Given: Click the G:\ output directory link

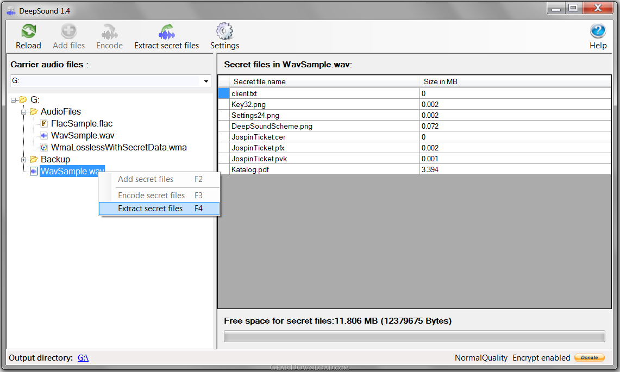Looking at the screenshot, I should 83,358.
